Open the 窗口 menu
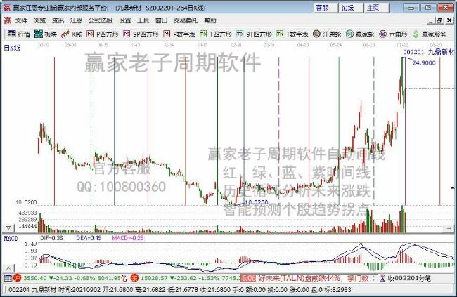 tap(161, 20)
